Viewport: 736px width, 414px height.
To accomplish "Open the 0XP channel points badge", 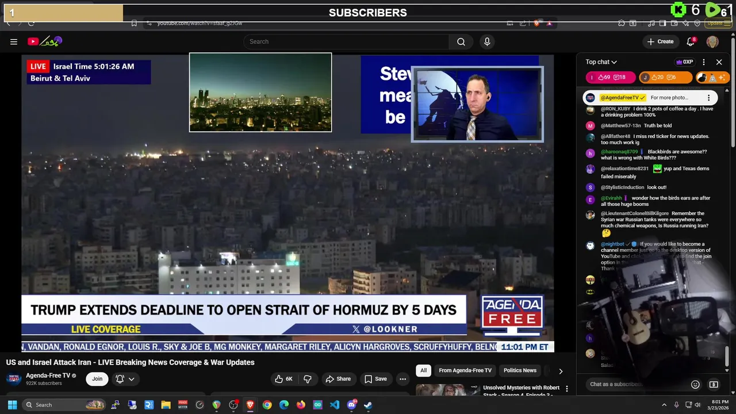I will [x=684, y=62].
